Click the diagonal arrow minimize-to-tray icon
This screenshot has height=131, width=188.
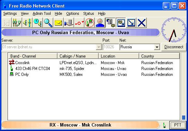131,23
